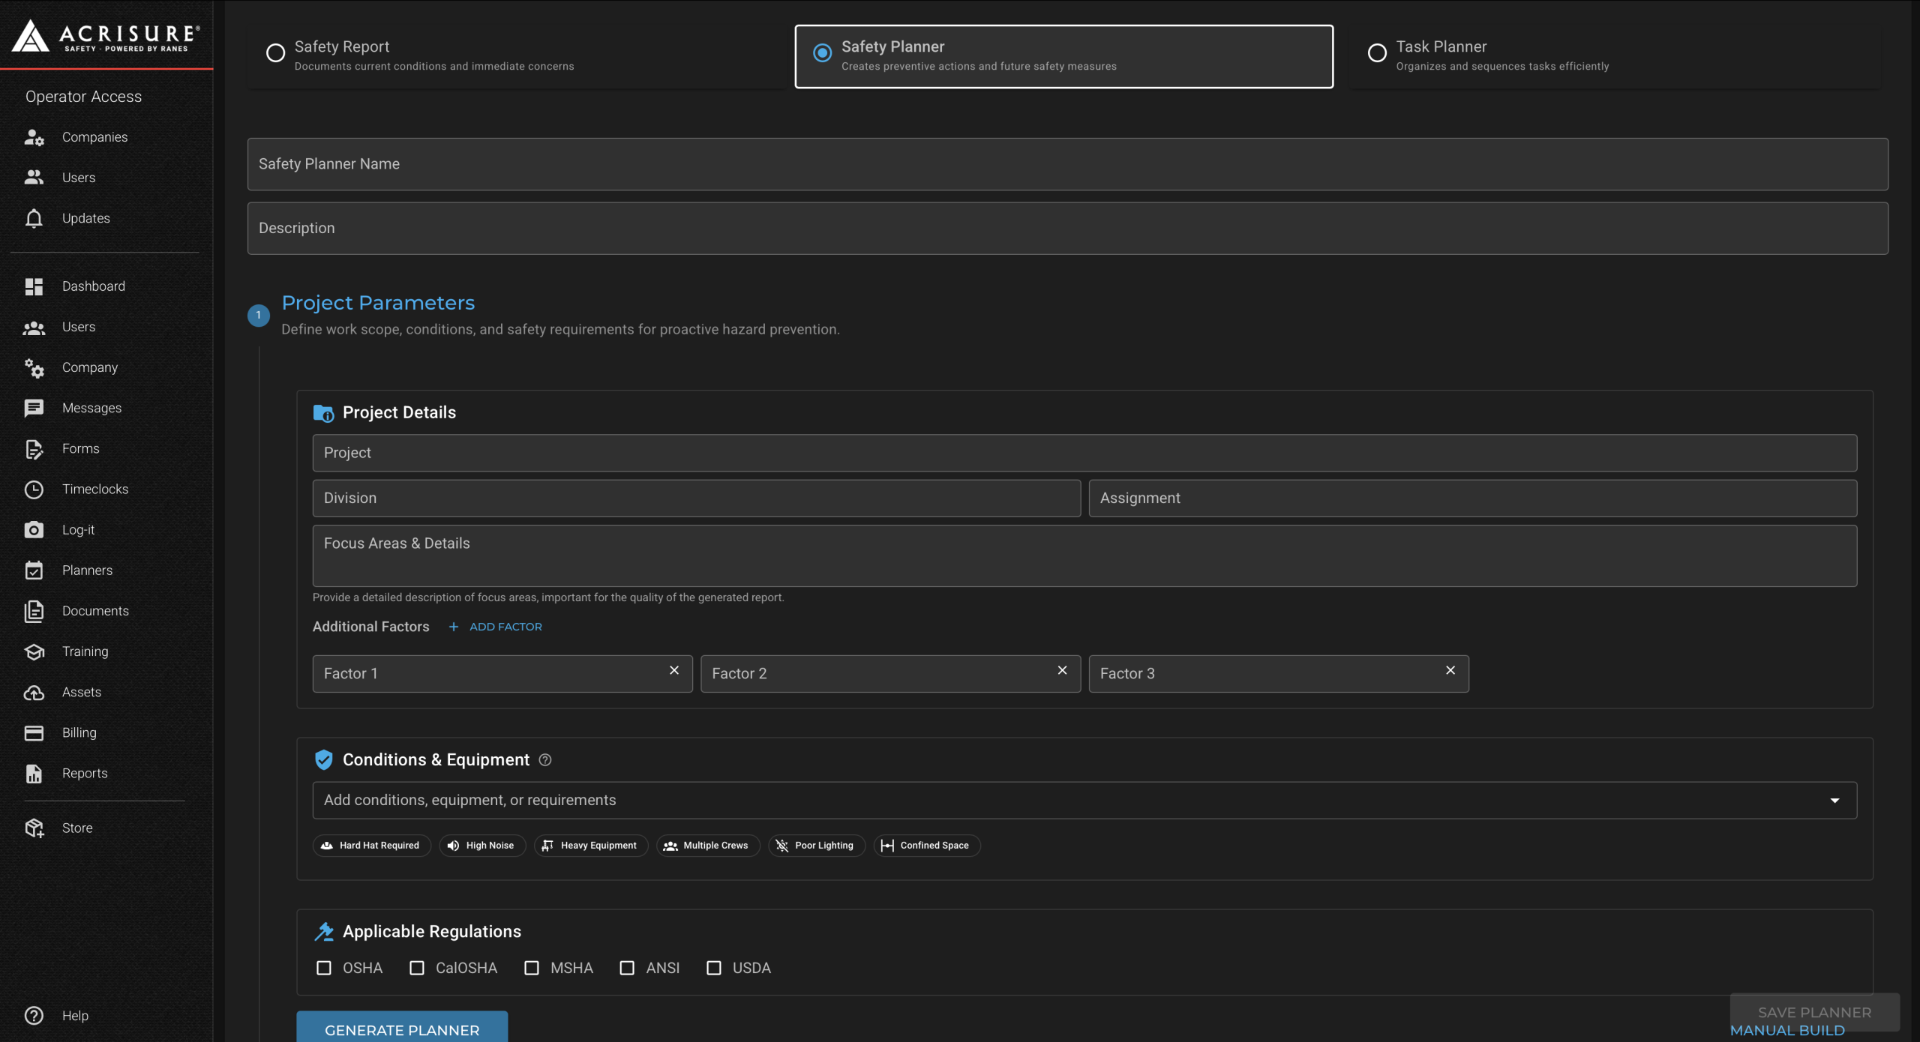Click the Company gears icon

(x=34, y=367)
